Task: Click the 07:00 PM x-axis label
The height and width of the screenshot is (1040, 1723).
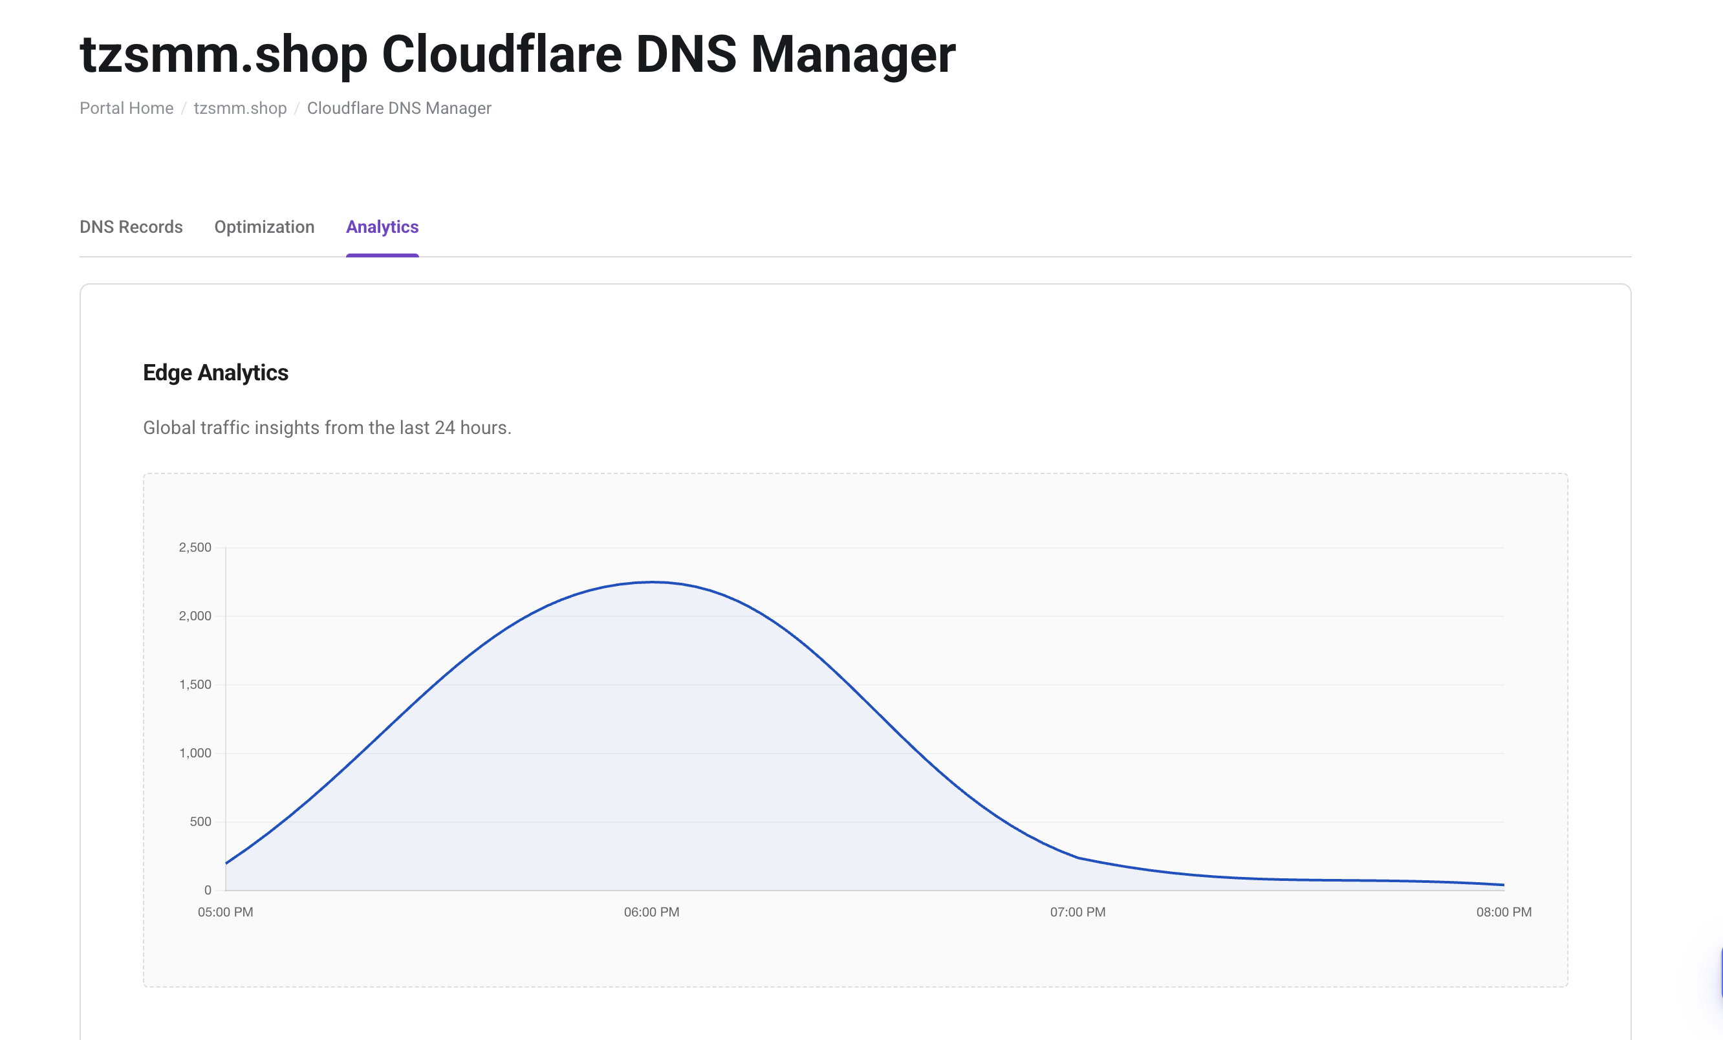Action: 1077,912
